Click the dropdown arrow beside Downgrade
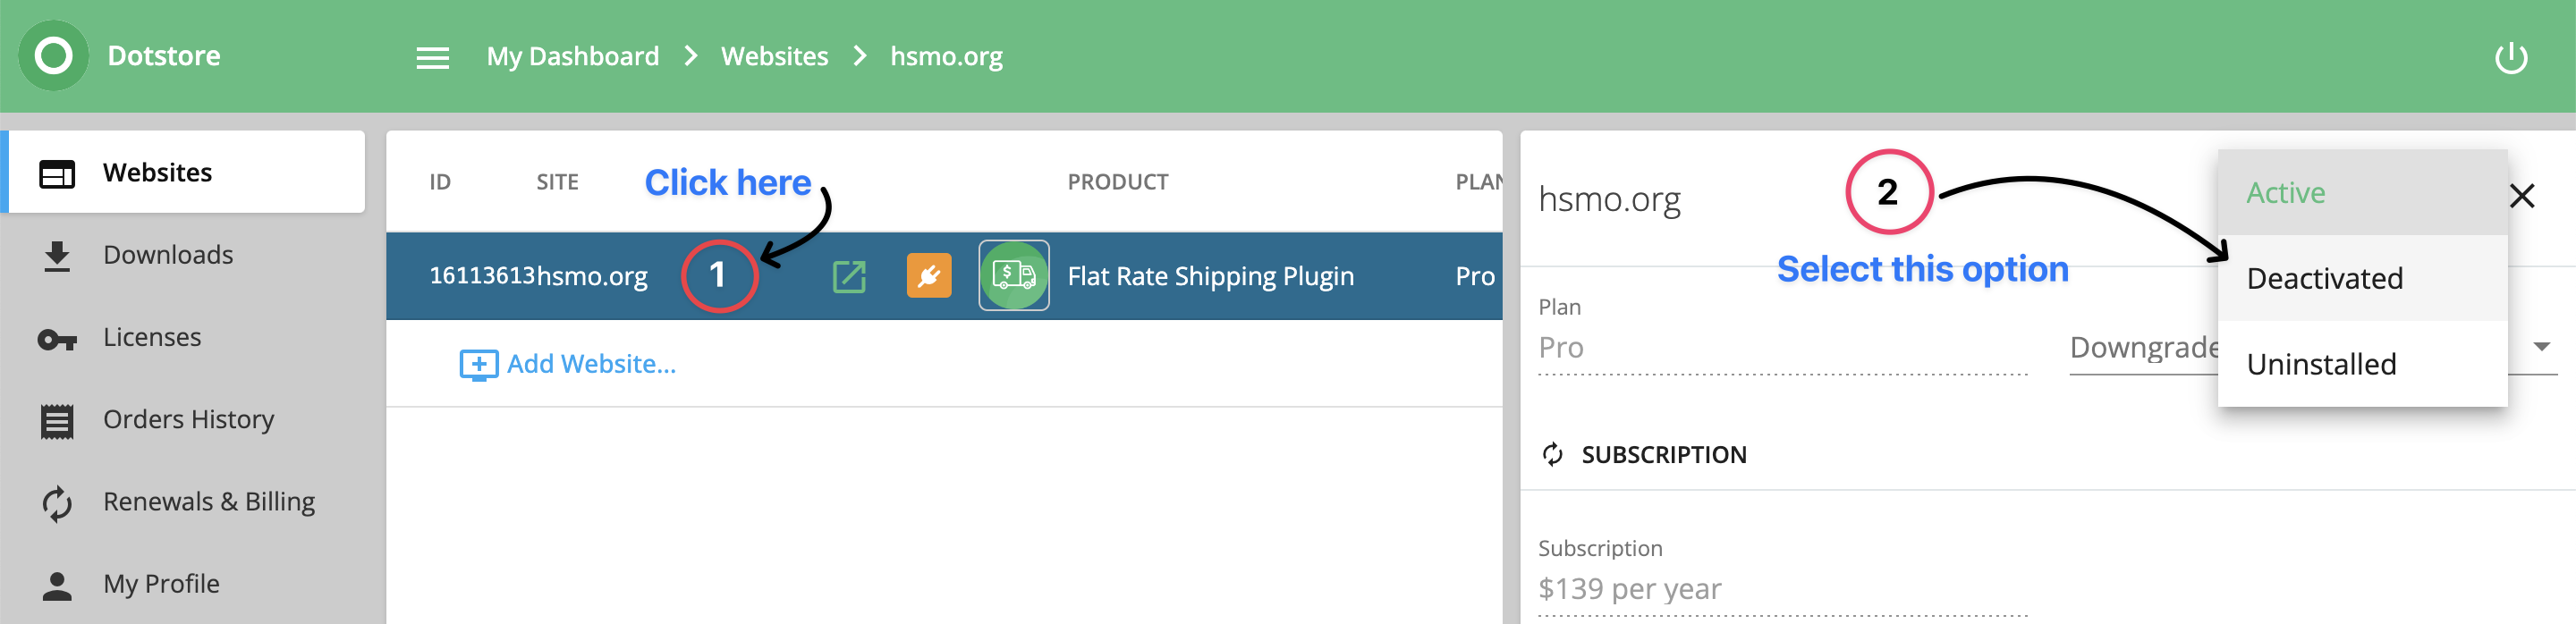The width and height of the screenshot is (2576, 624). pyautogui.click(x=2541, y=347)
